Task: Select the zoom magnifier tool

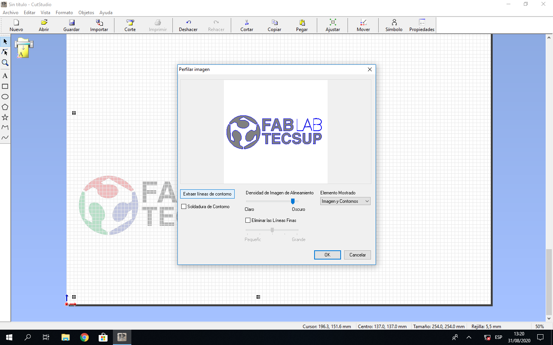Action: [5, 63]
